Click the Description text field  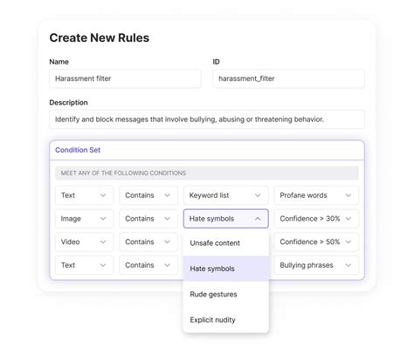207,119
